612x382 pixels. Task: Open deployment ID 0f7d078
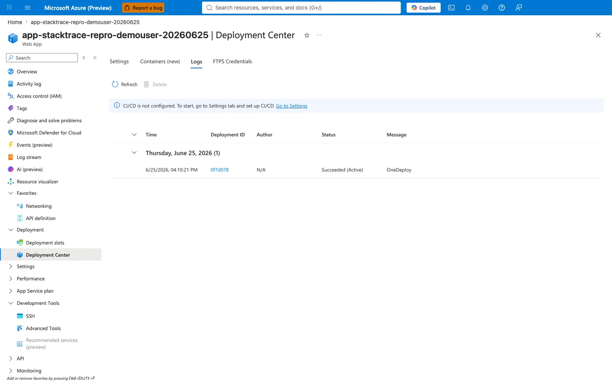tap(220, 170)
